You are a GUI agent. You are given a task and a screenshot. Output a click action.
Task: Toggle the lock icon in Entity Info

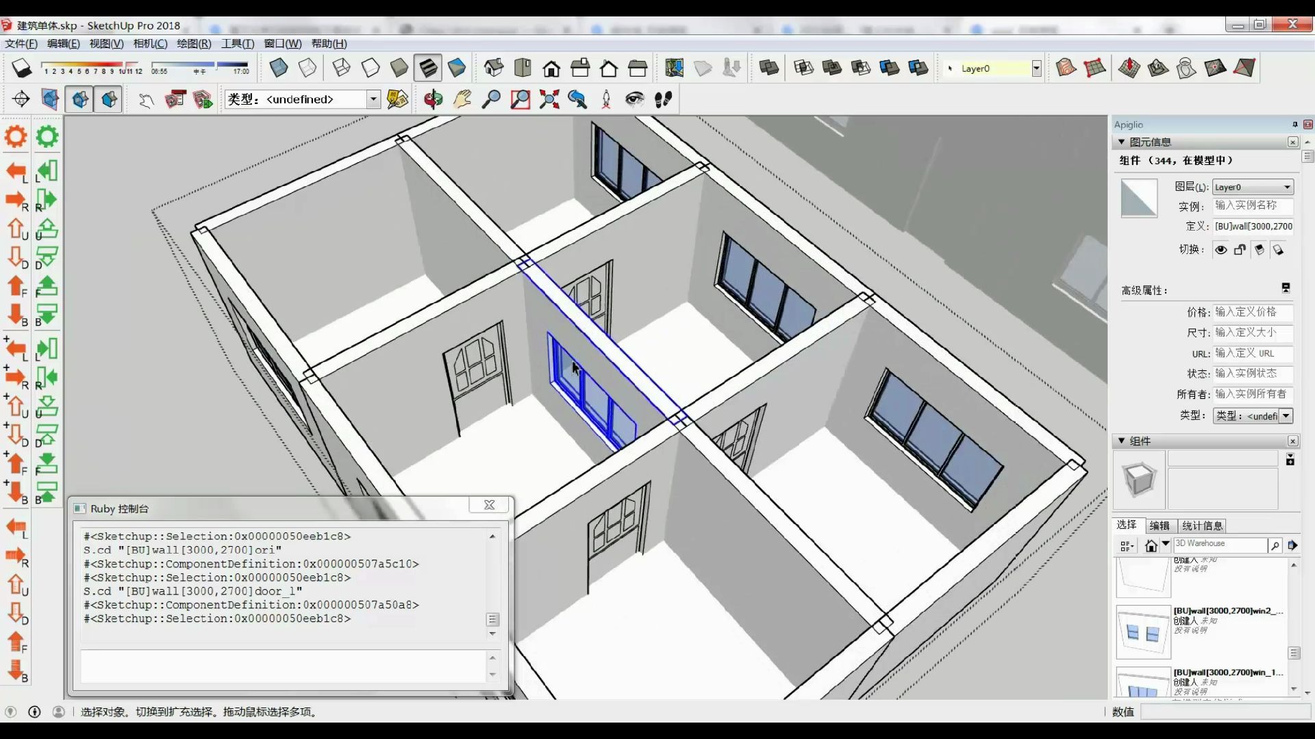point(1240,250)
